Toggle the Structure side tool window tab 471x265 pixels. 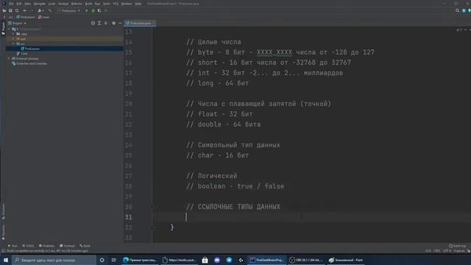(3, 211)
